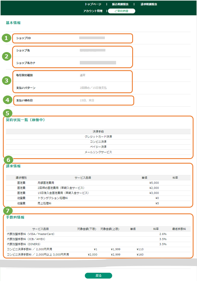Click the 通常 contract type value
This screenshot has width=197, height=285.
pos(82,75)
